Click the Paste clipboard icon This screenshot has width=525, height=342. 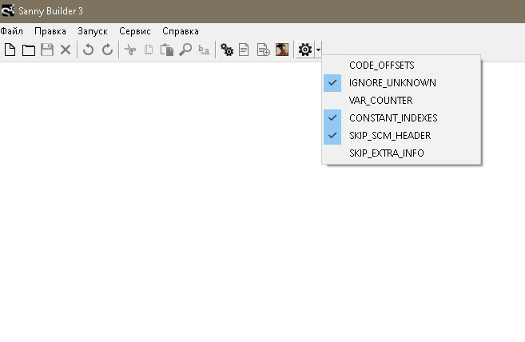coord(167,50)
